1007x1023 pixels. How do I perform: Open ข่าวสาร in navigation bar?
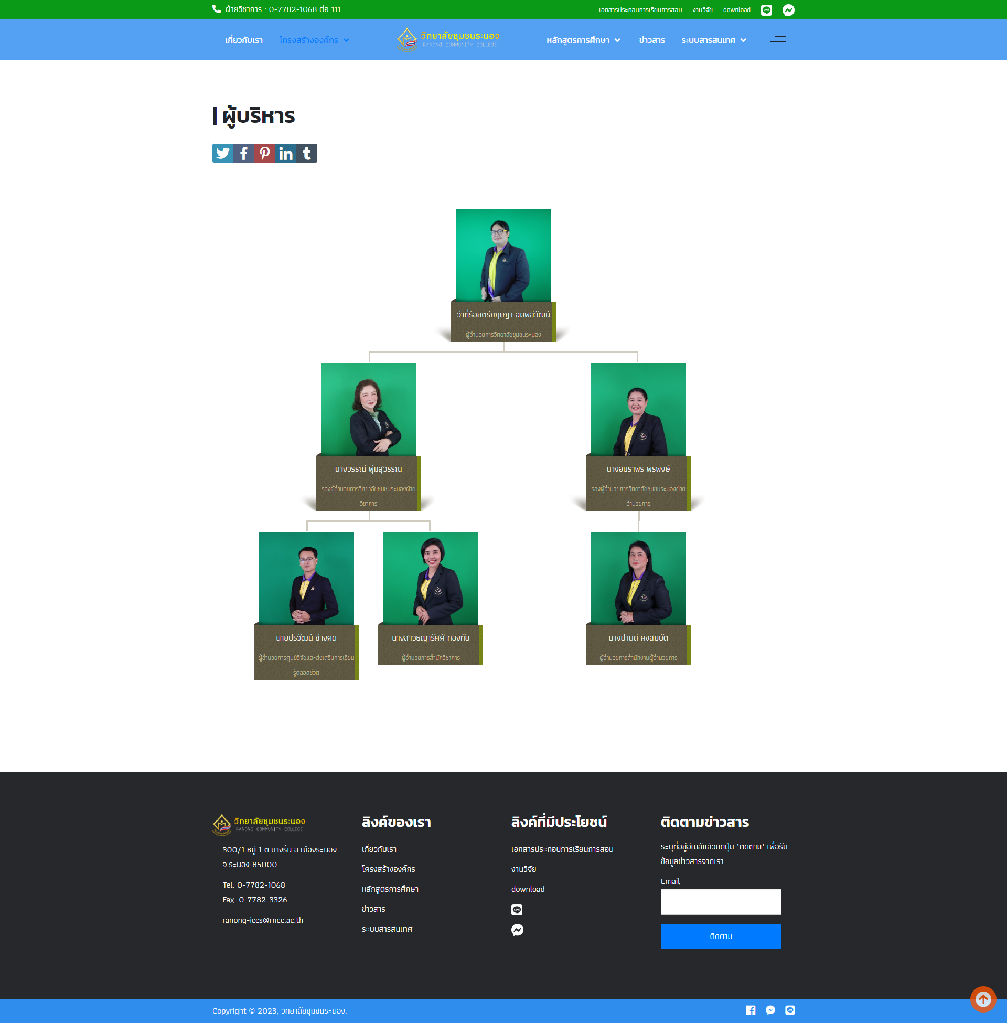click(x=651, y=40)
